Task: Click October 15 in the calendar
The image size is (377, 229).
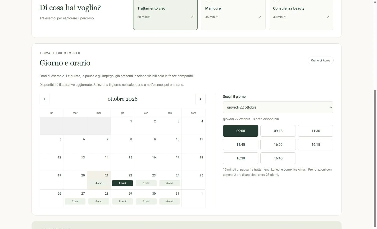Action: tap(122, 162)
